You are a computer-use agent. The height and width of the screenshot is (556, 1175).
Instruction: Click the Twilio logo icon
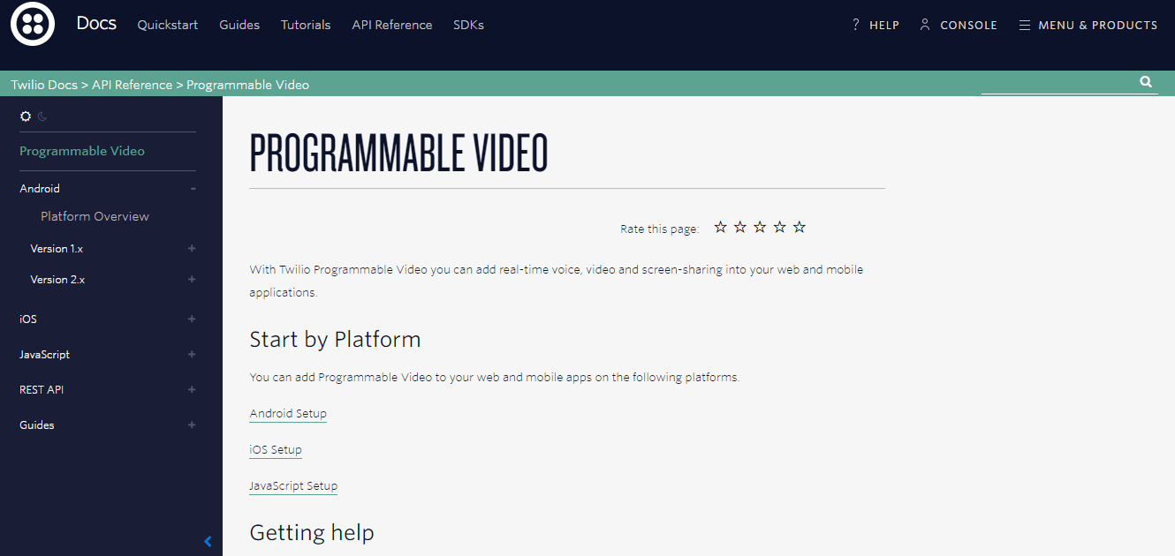click(33, 24)
